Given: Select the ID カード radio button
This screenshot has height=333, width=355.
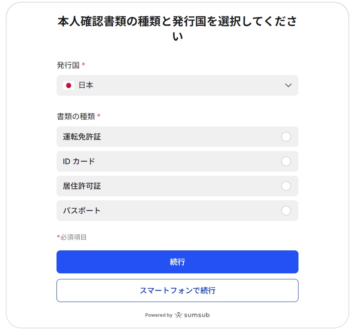Looking at the screenshot, I should tap(286, 161).
